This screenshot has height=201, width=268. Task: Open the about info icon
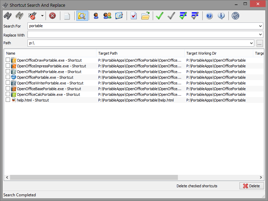click(221, 16)
